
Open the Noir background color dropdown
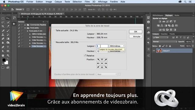coord(107,74)
